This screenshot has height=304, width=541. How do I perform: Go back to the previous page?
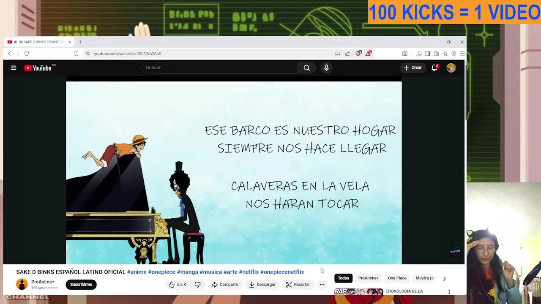9,54
